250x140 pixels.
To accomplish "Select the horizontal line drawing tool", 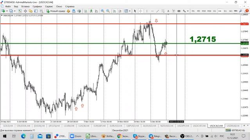I will tap(152, 11).
